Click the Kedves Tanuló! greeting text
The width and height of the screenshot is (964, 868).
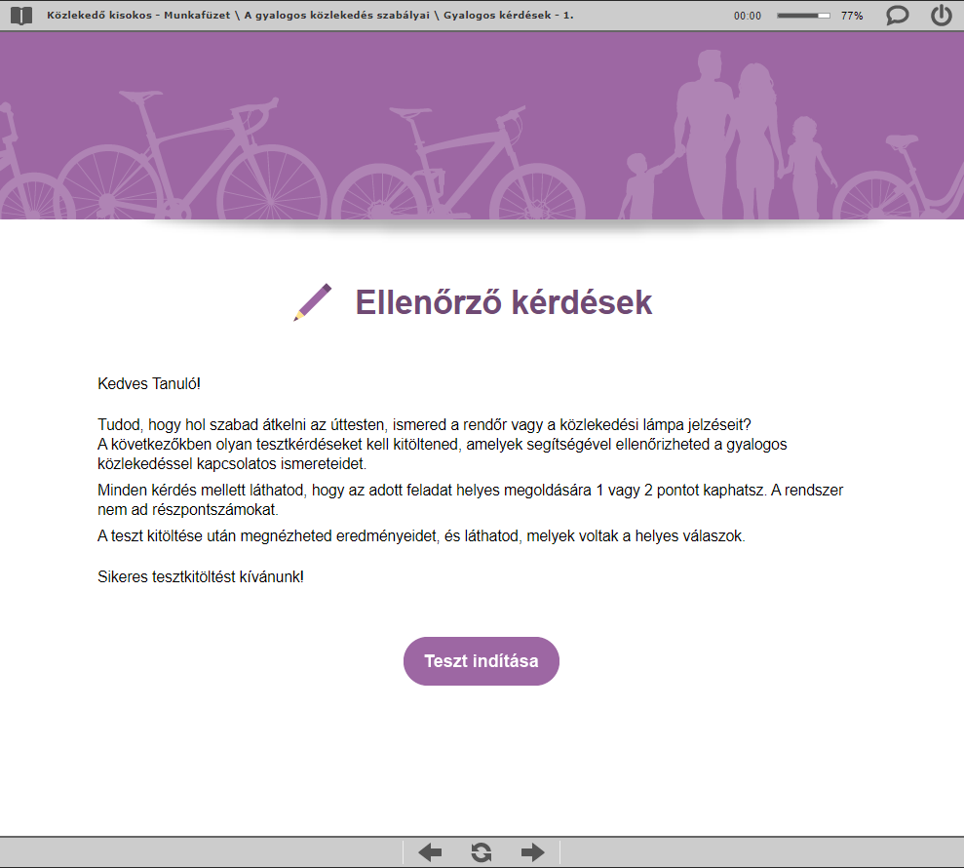point(149,384)
